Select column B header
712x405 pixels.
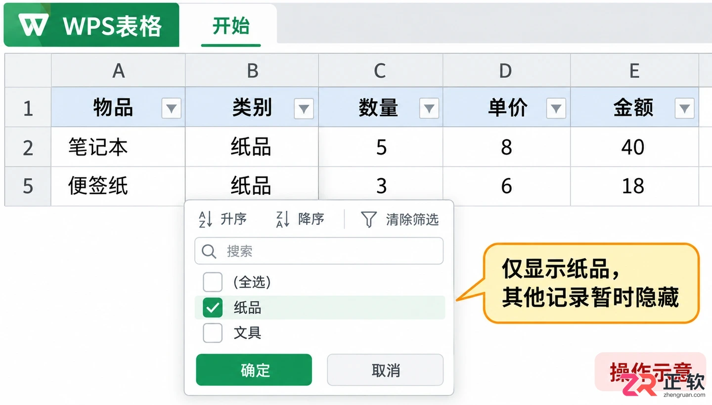pyautogui.click(x=252, y=71)
